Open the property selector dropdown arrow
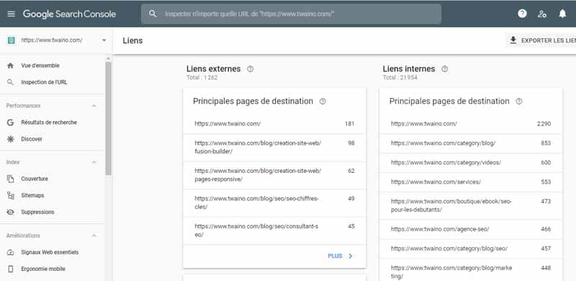Image resolution: width=576 pixels, height=281 pixels. pyautogui.click(x=104, y=40)
